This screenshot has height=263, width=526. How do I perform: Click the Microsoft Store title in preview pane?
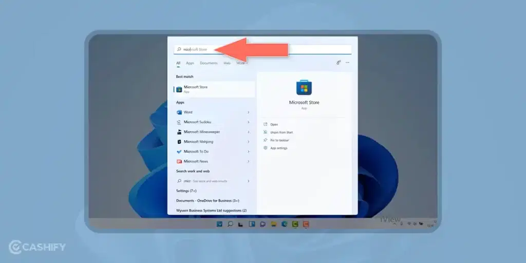click(x=304, y=103)
